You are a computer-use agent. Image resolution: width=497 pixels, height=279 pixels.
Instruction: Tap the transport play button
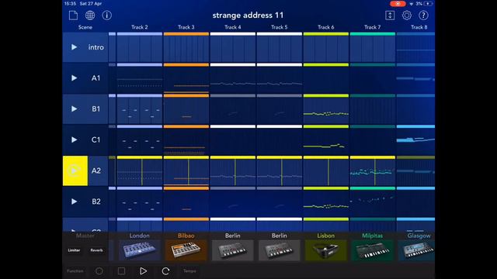coord(143,271)
